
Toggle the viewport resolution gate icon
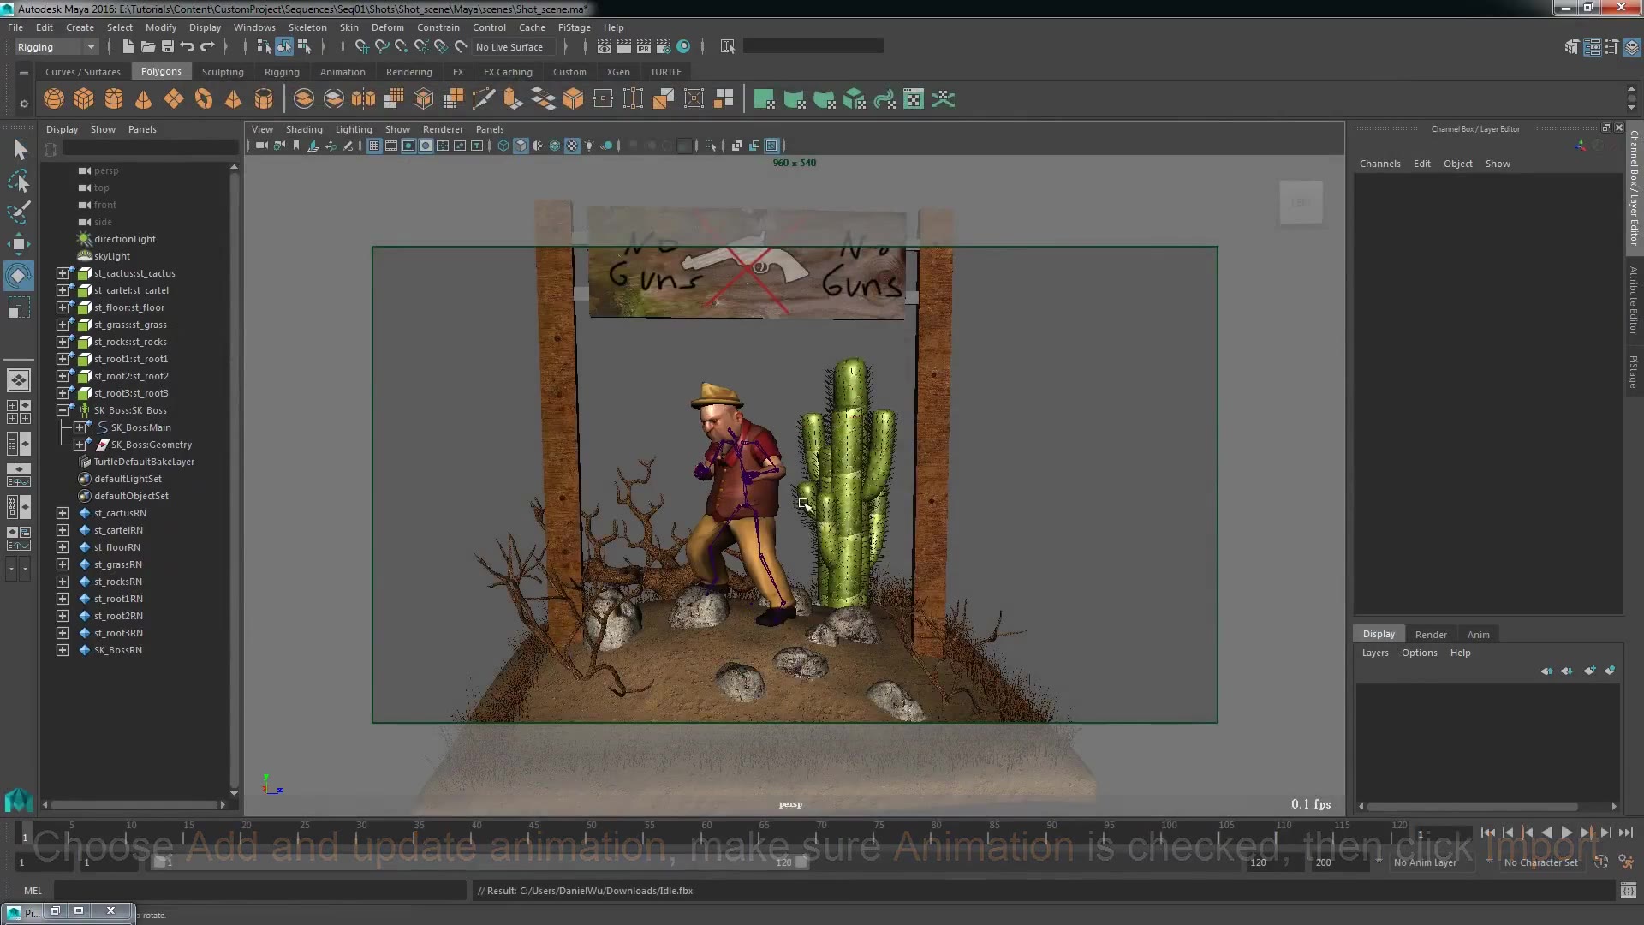point(408,146)
